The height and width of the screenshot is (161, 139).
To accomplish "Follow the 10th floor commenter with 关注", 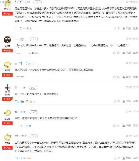I will 7,14.
